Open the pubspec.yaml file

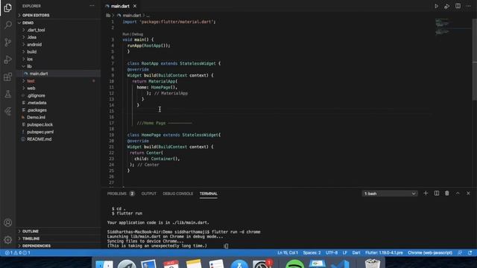point(40,132)
